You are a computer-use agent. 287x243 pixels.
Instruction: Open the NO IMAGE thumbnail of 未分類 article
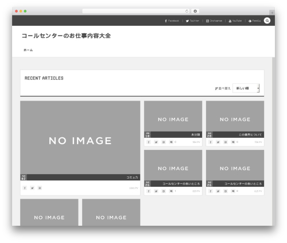click(x=173, y=117)
